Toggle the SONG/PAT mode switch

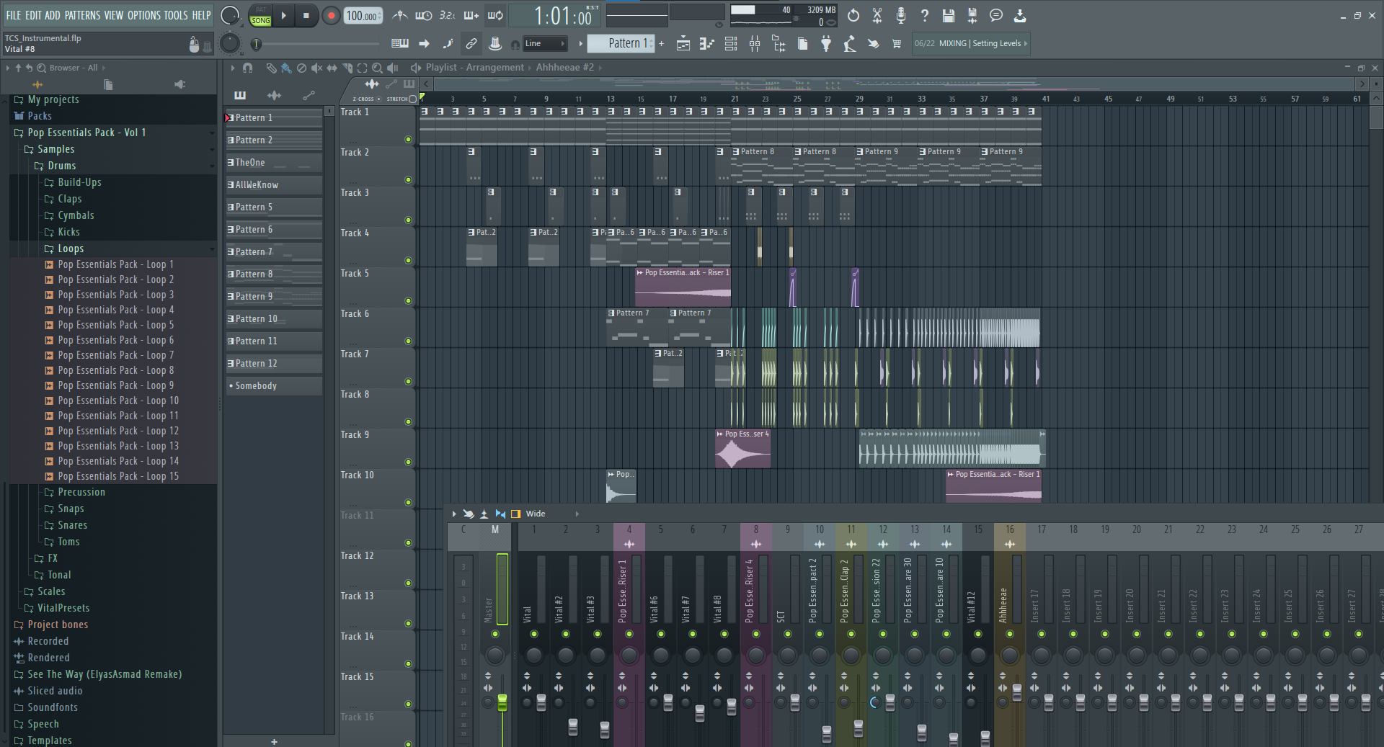pyautogui.click(x=260, y=16)
